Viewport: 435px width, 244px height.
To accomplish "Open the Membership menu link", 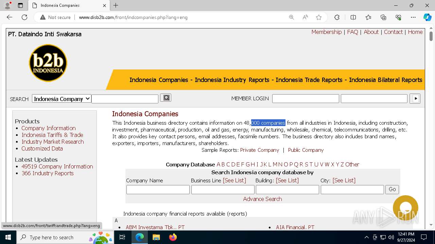I will (327, 32).
